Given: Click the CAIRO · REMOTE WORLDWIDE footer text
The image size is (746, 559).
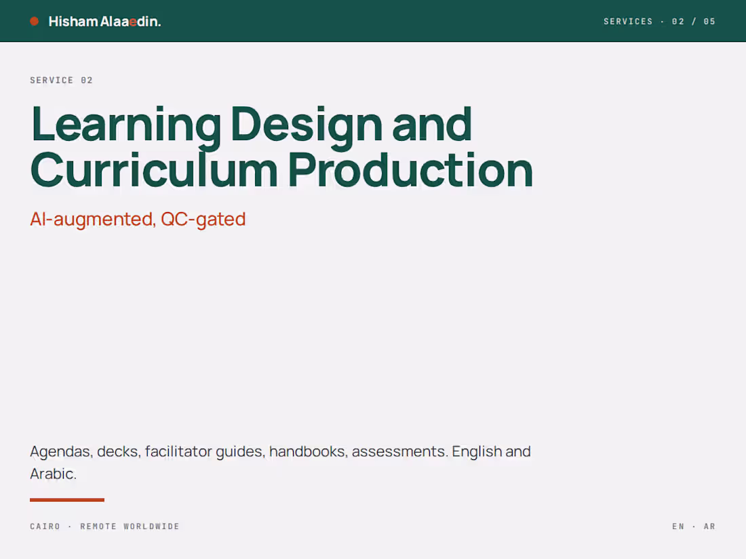Looking at the screenshot, I should pos(104,526).
